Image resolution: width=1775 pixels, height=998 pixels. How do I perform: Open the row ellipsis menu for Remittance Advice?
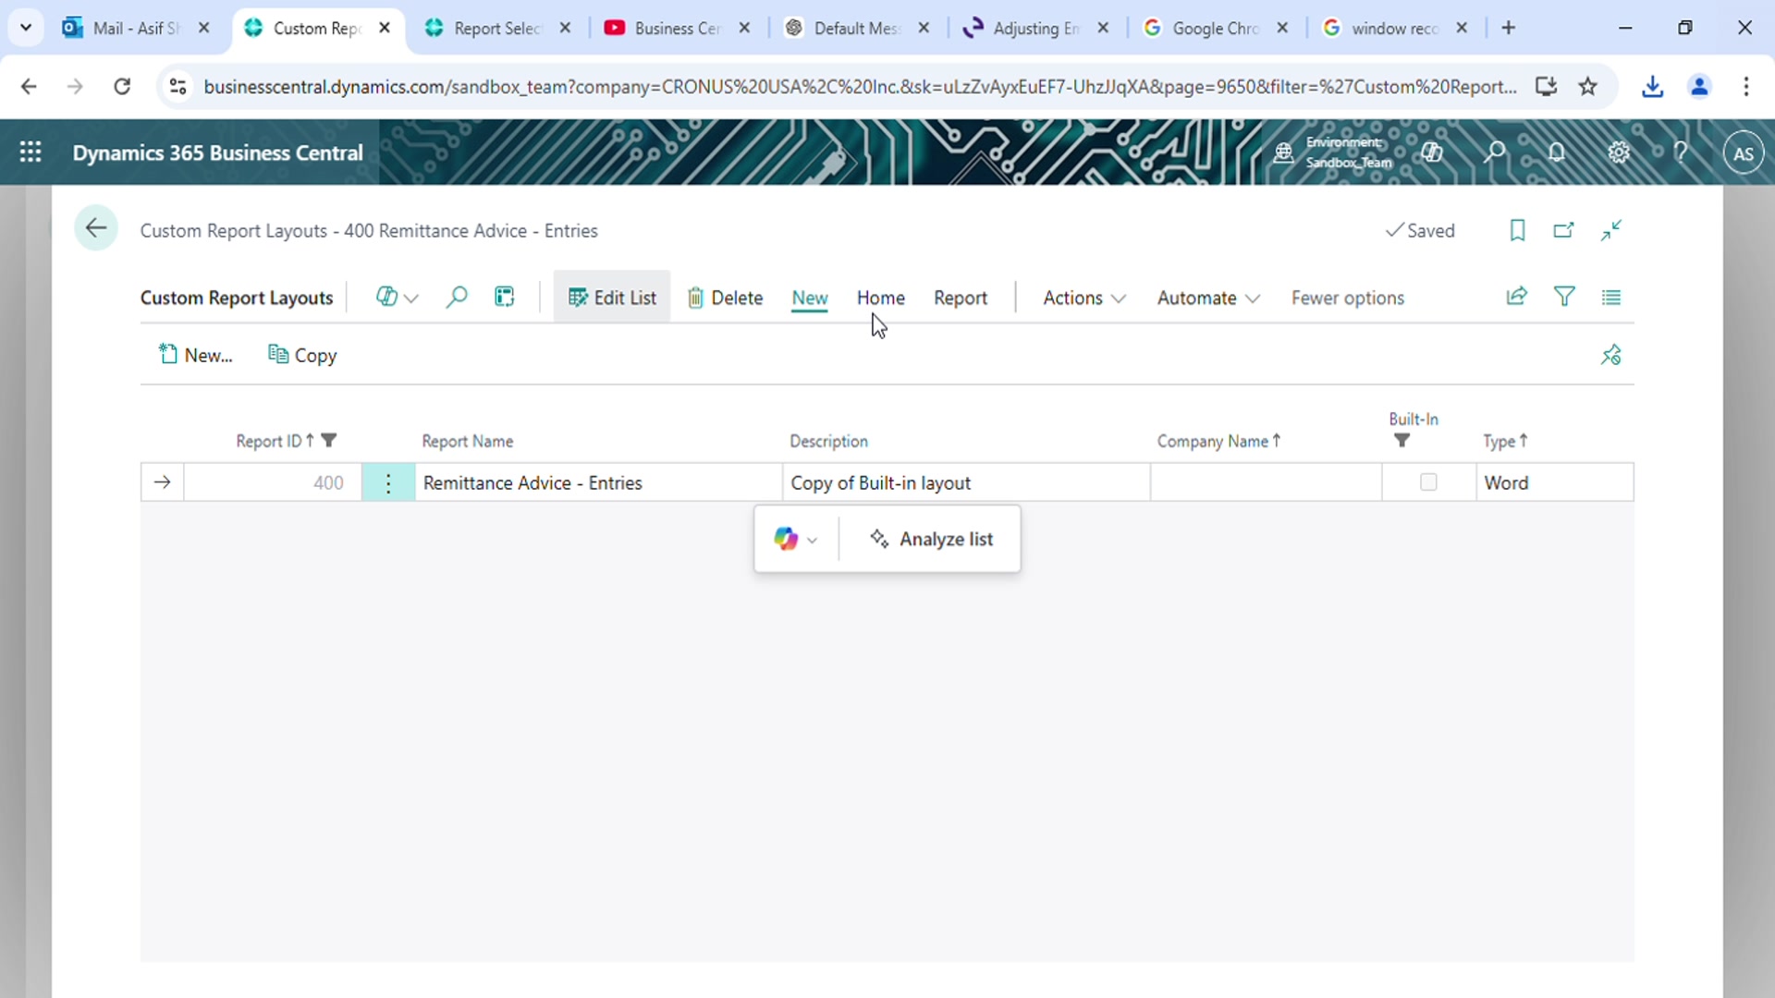point(388,481)
